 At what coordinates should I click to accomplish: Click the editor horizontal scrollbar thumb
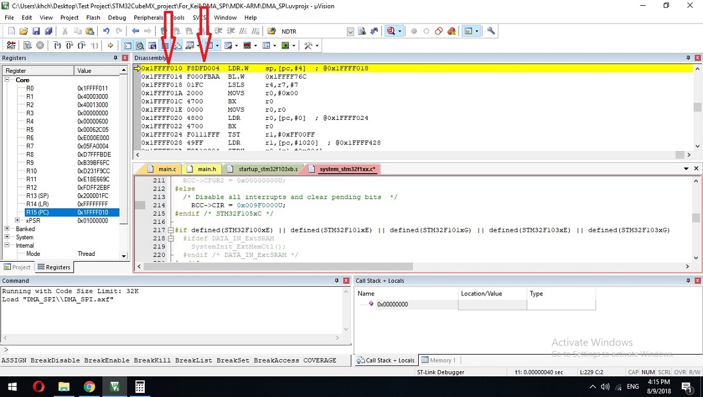278,266
